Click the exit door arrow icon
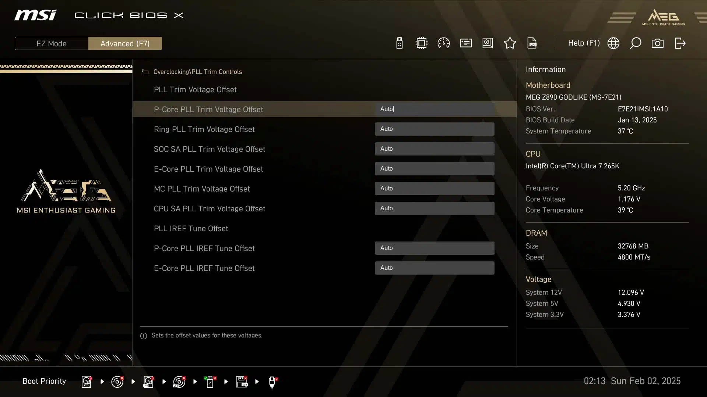Screen dimensions: 707x397 click(680, 43)
